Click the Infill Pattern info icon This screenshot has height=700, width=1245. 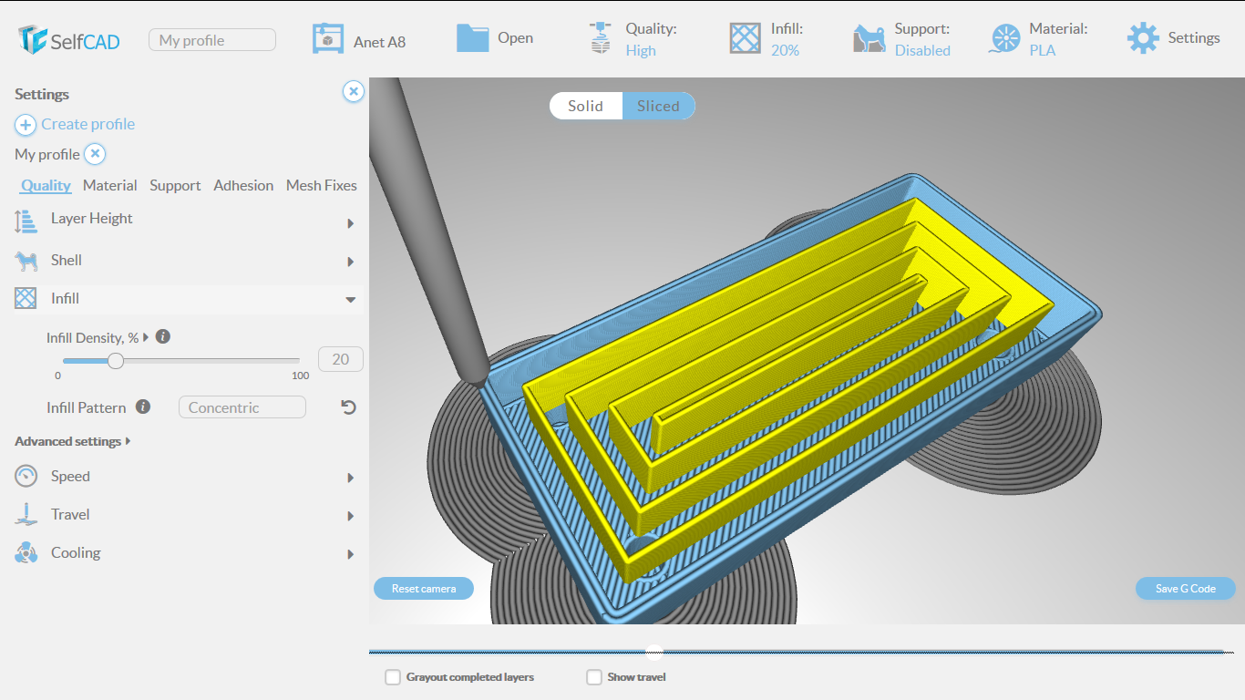(143, 407)
